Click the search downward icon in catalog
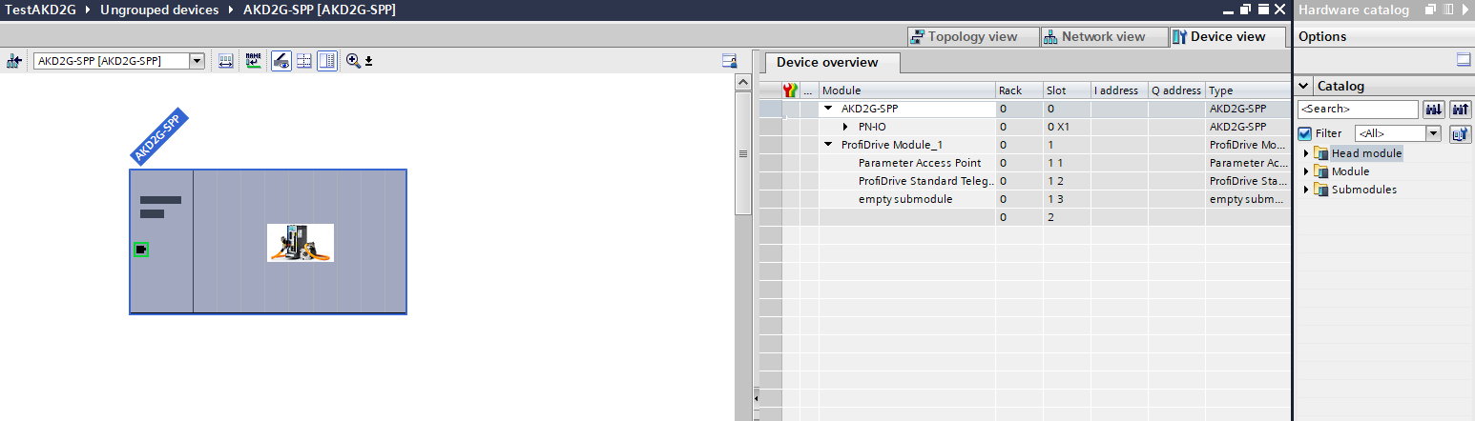This screenshot has width=1475, height=421. pos(1432,110)
